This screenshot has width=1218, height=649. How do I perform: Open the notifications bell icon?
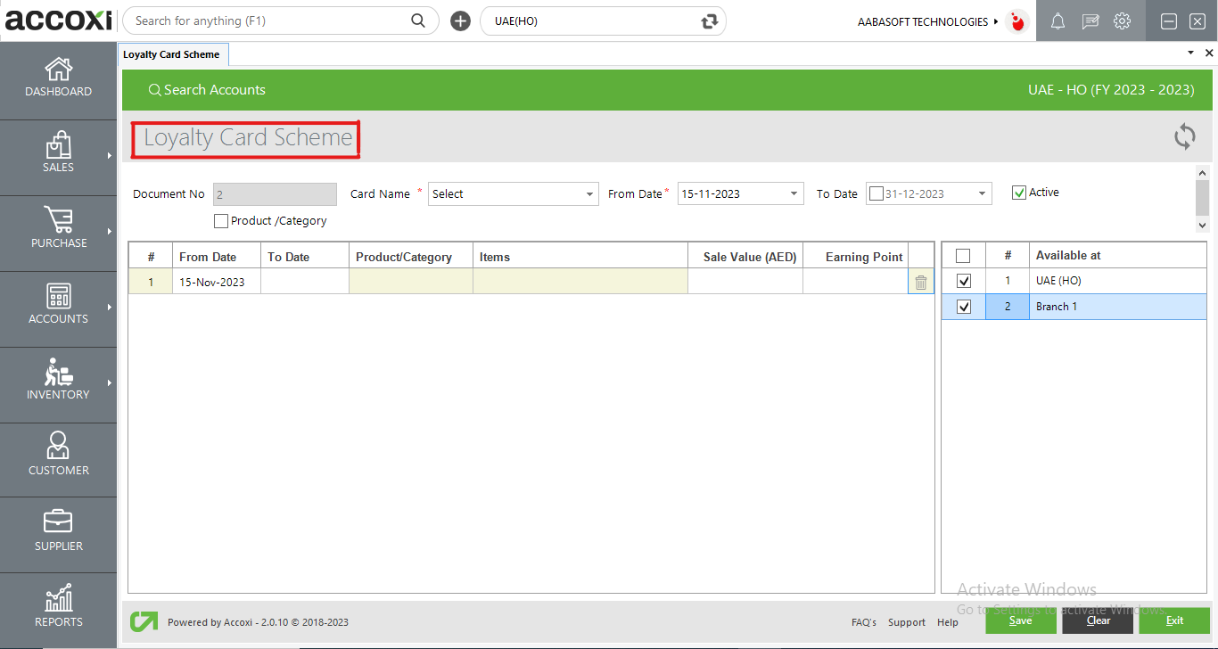1058,21
